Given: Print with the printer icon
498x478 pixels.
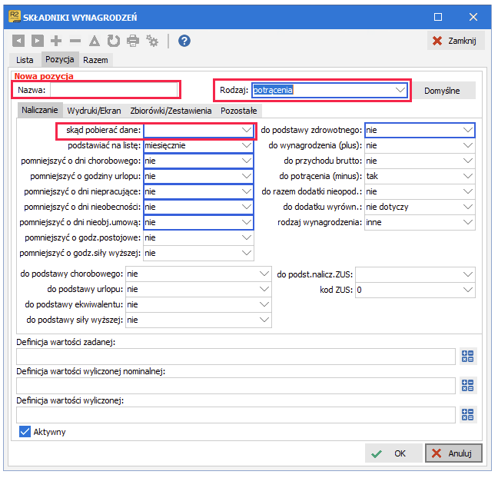Looking at the screenshot, I should pos(133,41).
